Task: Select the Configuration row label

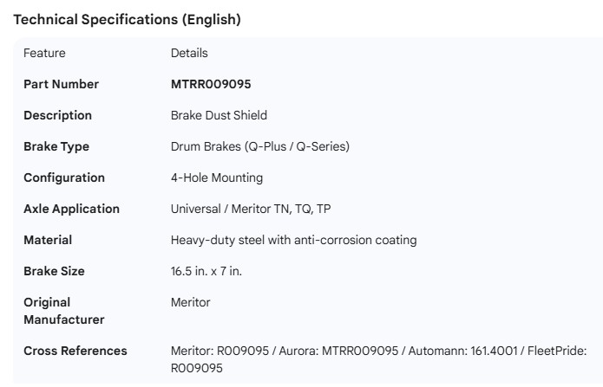Action: pos(64,177)
